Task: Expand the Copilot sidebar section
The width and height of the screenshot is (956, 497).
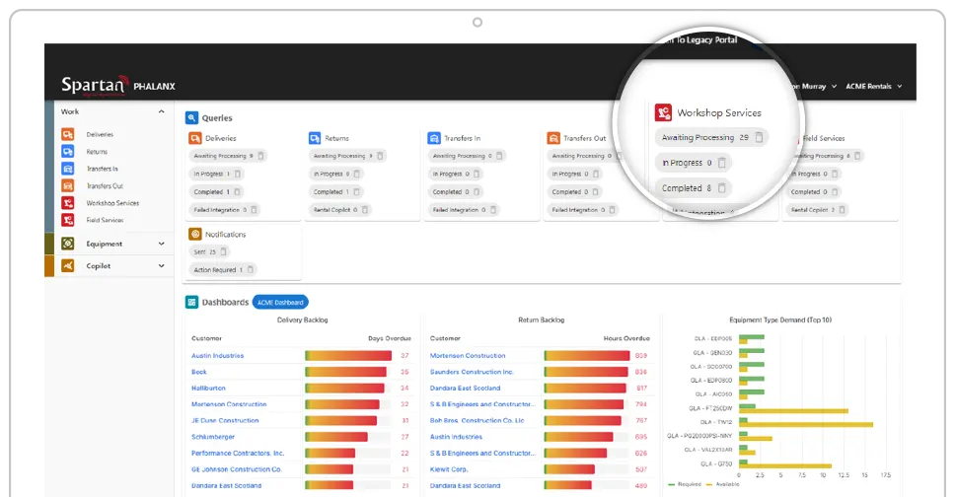Action: (162, 265)
